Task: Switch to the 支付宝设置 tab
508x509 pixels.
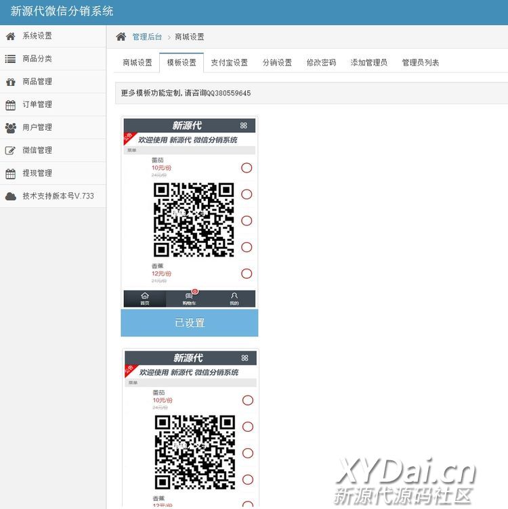Action: (230, 62)
